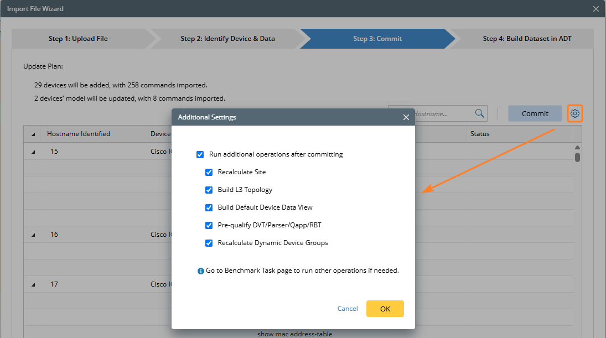Image resolution: width=606 pixels, height=338 pixels.
Task: Disable Build L3 Topology option
Action: [209, 190]
